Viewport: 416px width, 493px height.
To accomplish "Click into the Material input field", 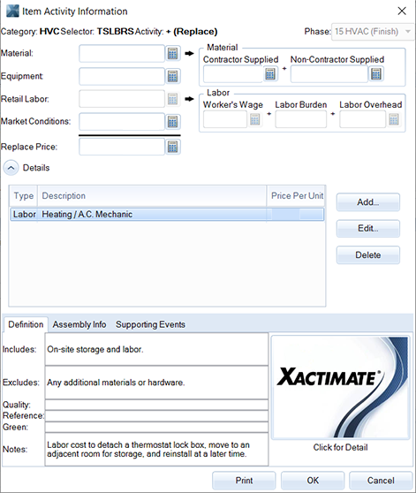I will pyautogui.click(x=122, y=53).
